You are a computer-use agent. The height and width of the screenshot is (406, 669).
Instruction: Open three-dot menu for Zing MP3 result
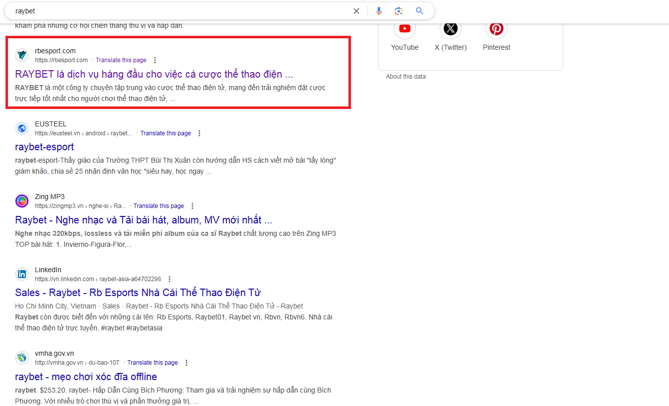(192, 206)
